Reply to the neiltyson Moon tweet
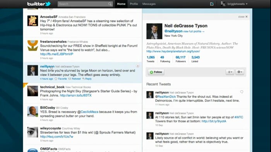Viewport: 271px width, 152px height. (87, 79)
